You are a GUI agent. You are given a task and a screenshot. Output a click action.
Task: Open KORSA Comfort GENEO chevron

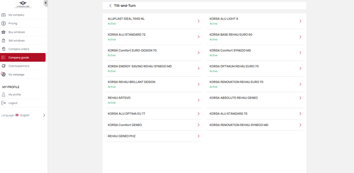tap(199, 125)
